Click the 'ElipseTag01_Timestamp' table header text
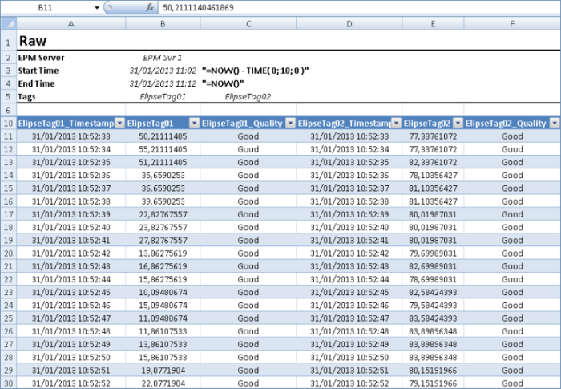 tap(66, 124)
